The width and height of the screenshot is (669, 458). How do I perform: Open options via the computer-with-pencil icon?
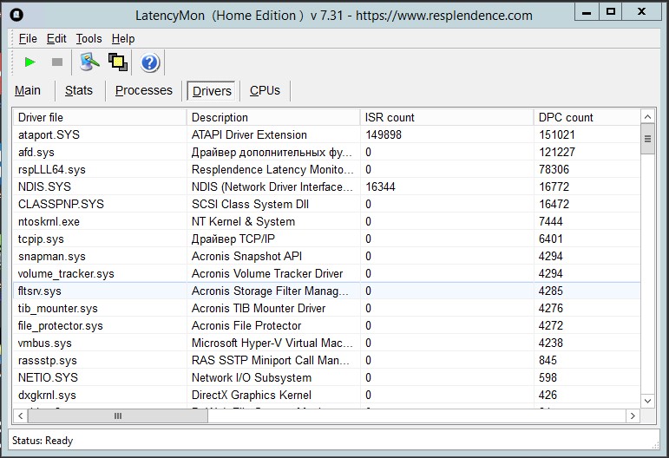(89, 62)
